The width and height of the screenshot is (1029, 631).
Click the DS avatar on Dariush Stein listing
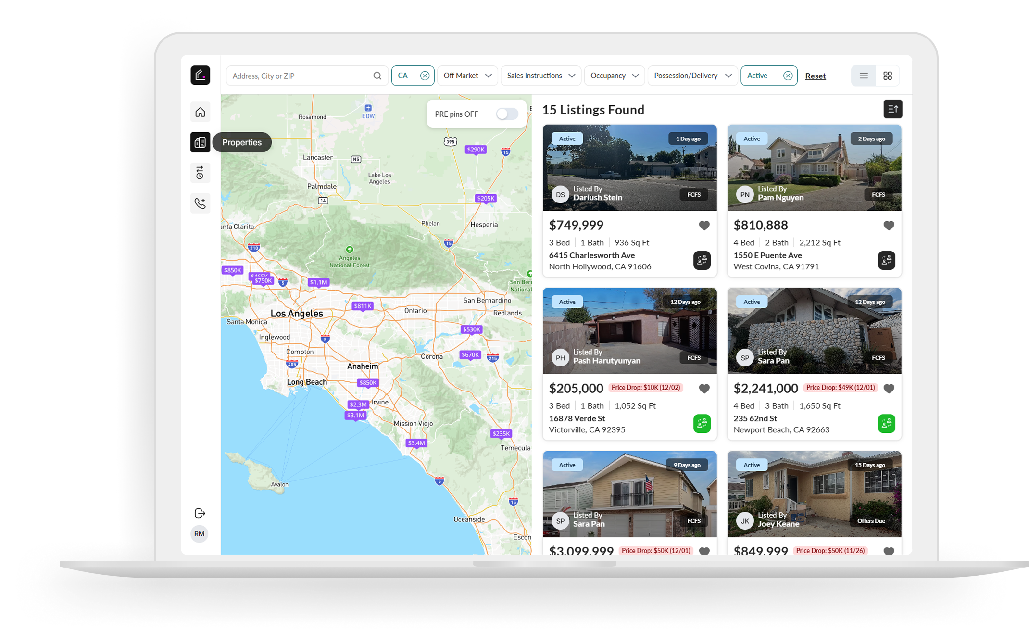(560, 194)
